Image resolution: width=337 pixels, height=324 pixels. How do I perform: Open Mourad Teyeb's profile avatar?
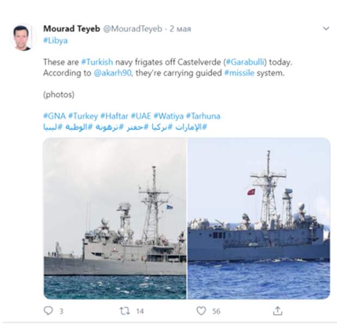click(x=22, y=37)
